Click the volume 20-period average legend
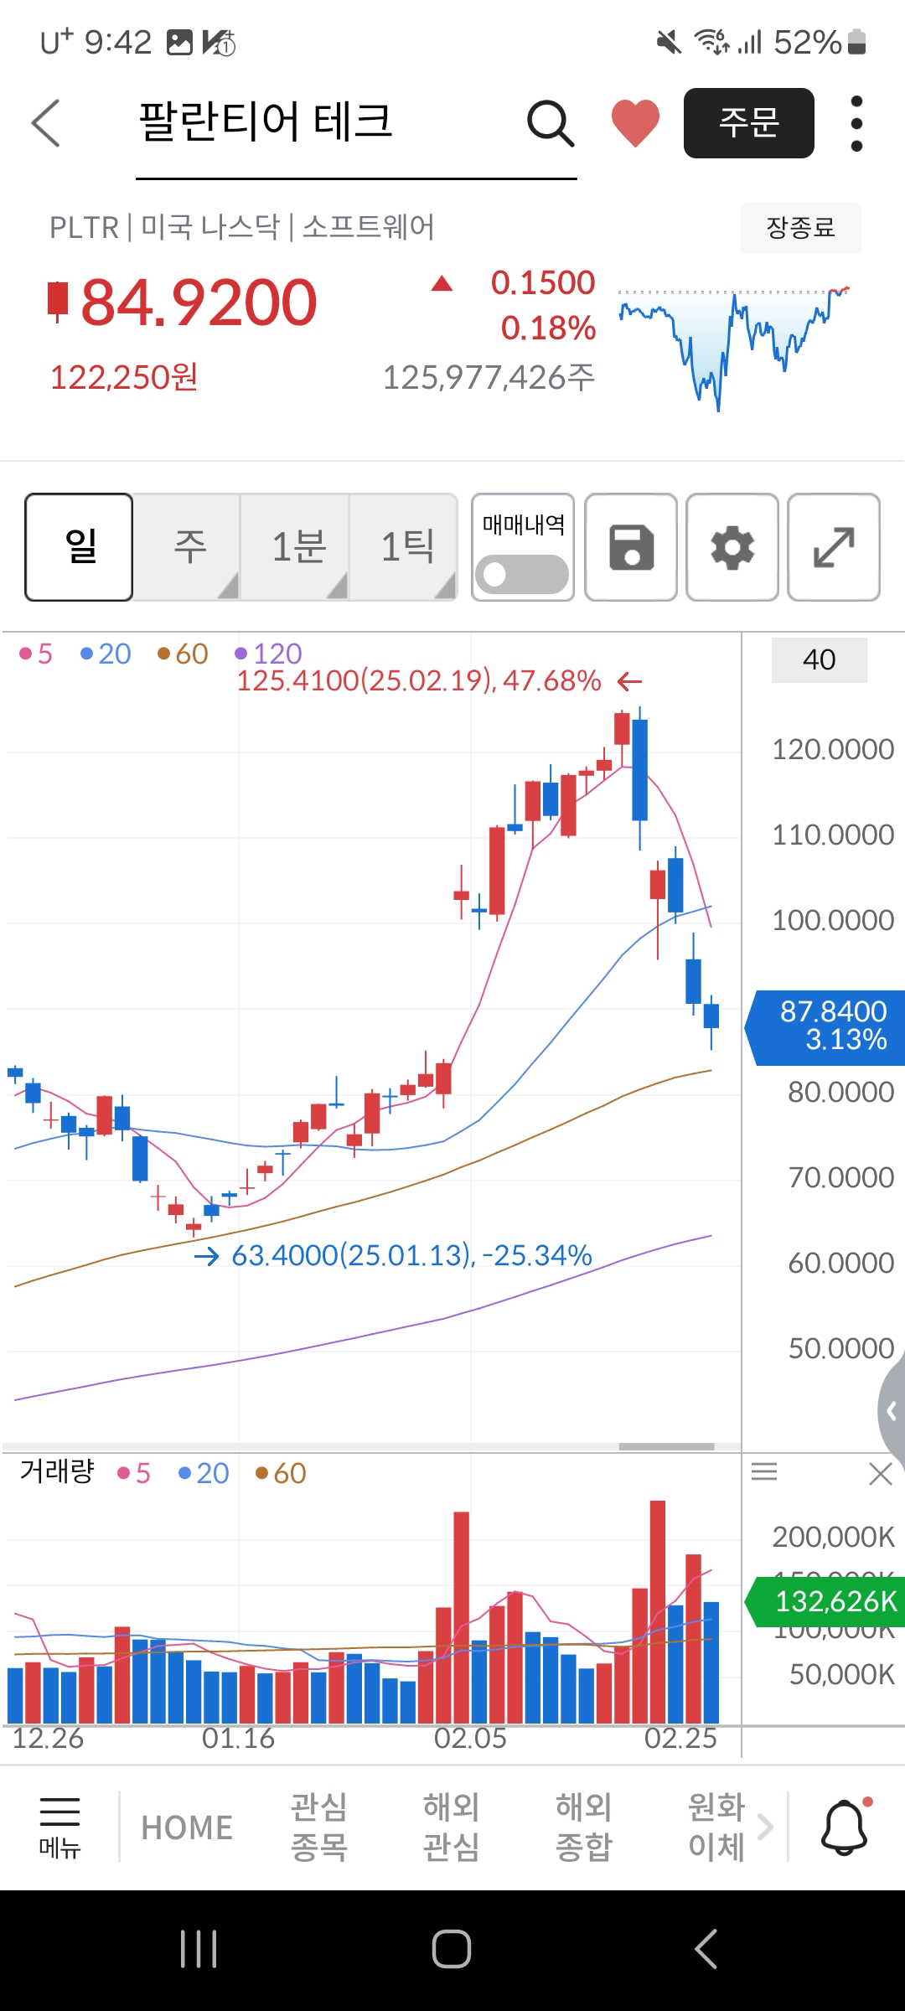The width and height of the screenshot is (905, 2011). (x=204, y=1473)
